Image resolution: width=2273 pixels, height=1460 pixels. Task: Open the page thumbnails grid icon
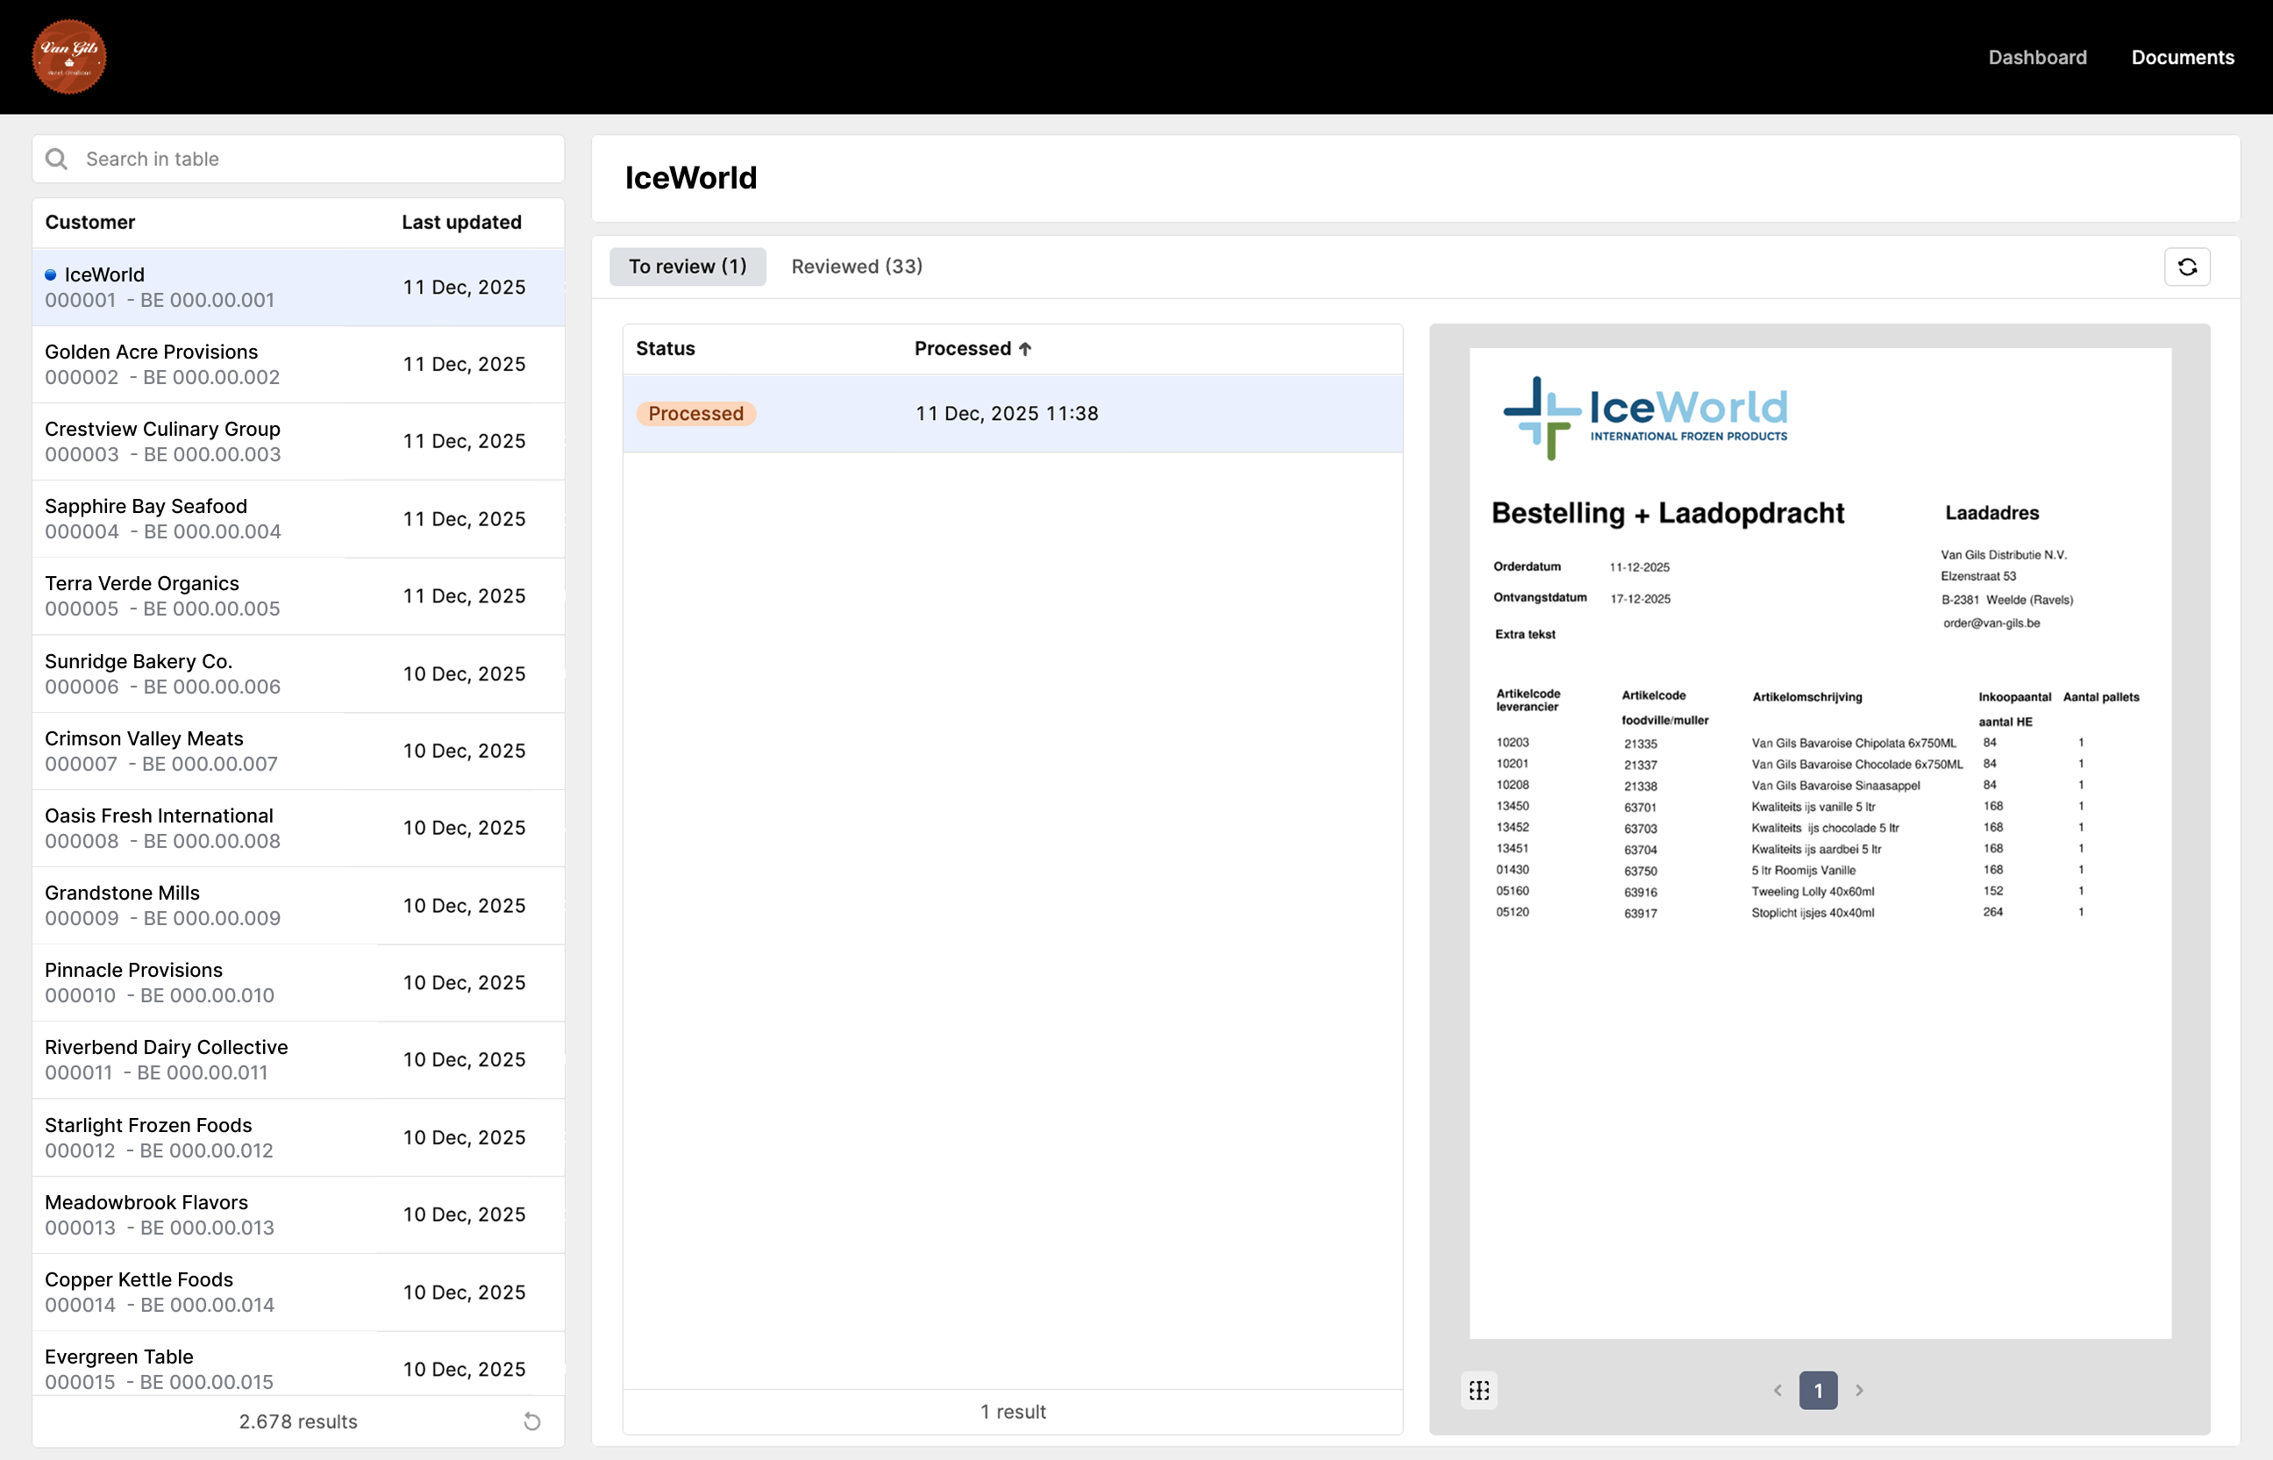pos(1479,1390)
